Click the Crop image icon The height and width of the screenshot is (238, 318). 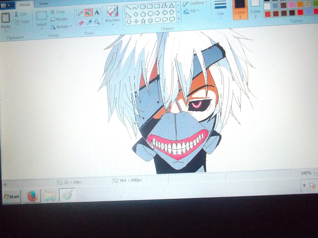click(56, 11)
